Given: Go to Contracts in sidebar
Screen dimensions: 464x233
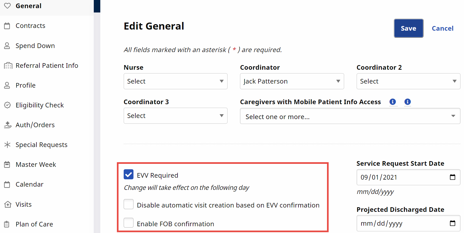Looking at the screenshot, I should 30,26.
